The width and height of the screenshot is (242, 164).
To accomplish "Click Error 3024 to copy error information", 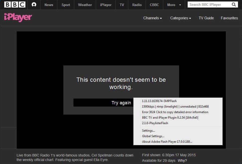I will pyautogui.click(x=175, y=112).
